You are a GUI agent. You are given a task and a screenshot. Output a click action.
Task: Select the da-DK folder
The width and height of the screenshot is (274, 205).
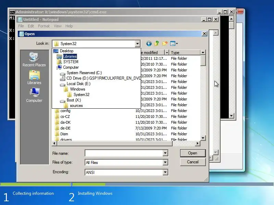pyautogui.click(x=65, y=122)
